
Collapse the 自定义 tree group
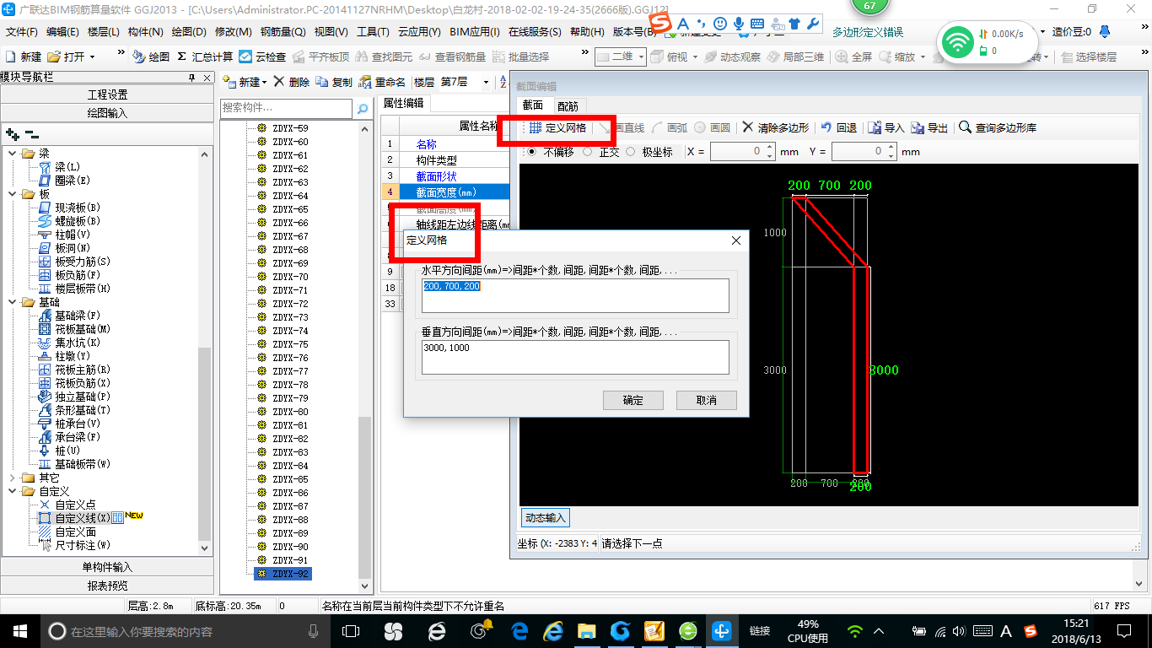(13, 491)
